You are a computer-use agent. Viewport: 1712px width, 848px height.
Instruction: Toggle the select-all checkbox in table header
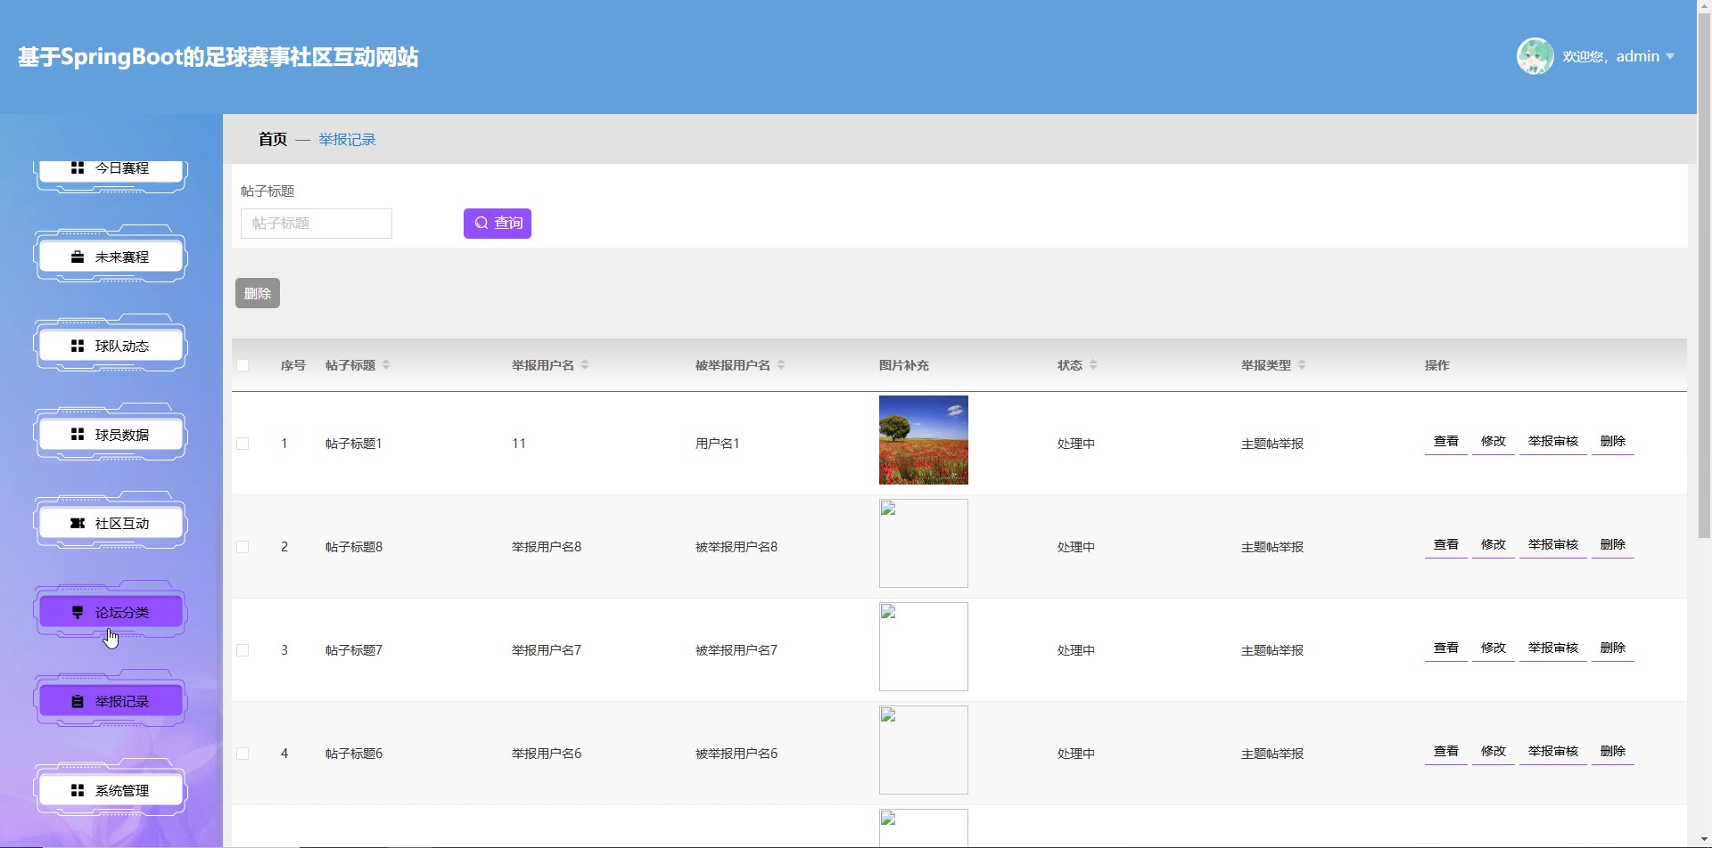pyautogui.click(x=243, y=365)
